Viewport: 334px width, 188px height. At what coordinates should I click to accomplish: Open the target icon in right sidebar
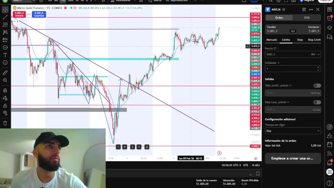(330, 127)
